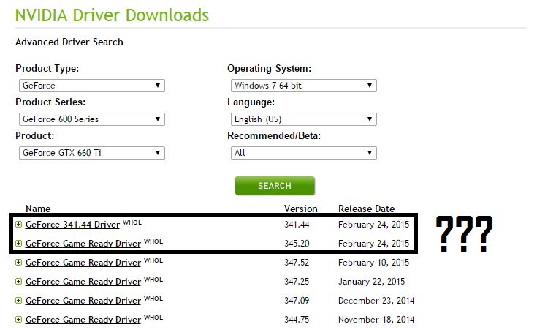Click the Name column header
Screen dimensions: 537x330
38,209
